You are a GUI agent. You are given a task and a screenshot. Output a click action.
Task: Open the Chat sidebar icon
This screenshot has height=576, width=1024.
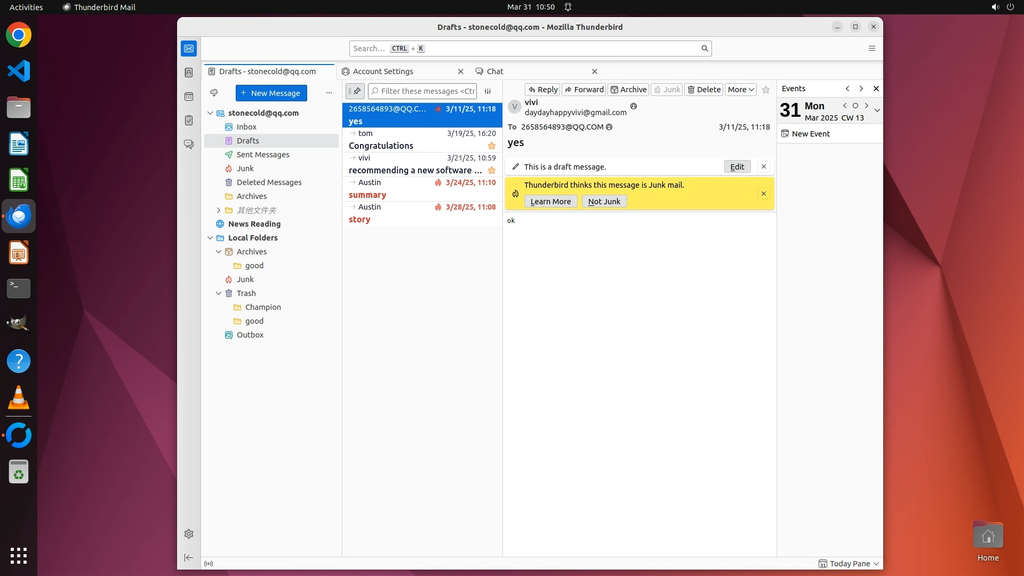click(x=189, y=145)
